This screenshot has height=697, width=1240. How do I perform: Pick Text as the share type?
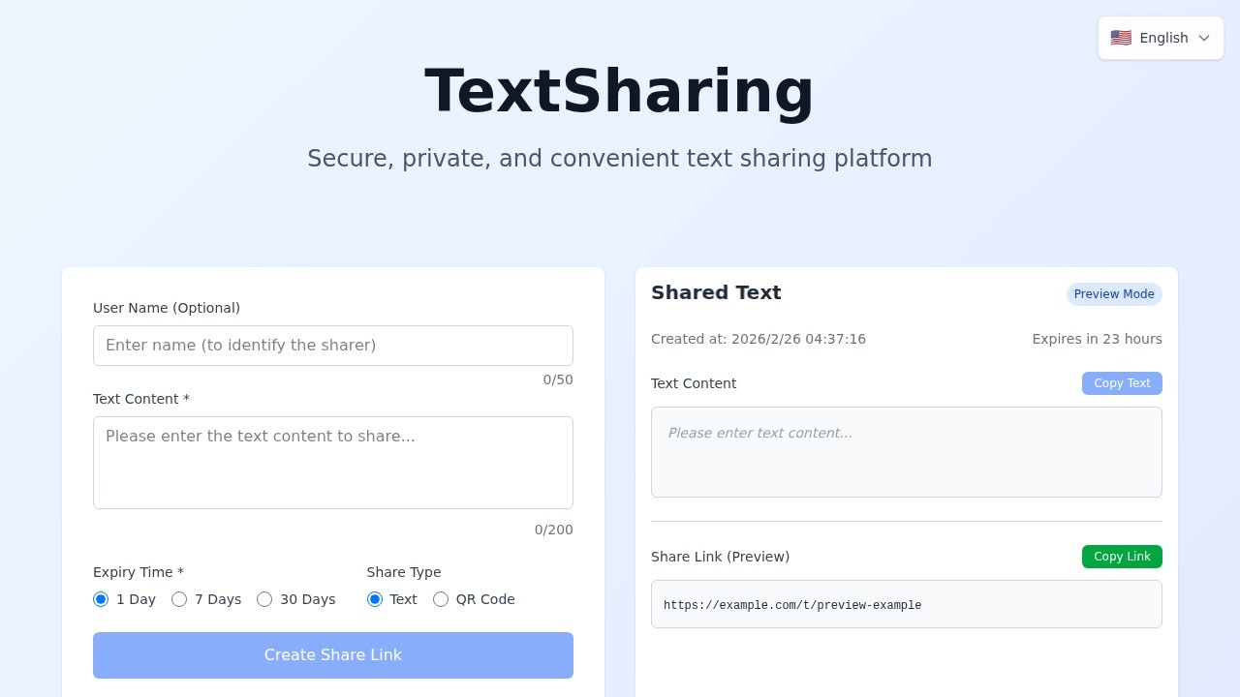pos(375,599)
